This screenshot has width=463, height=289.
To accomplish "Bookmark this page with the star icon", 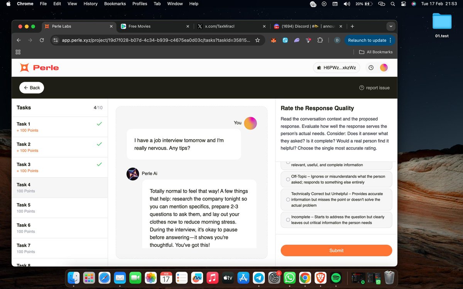I will (x=257, y=40).
